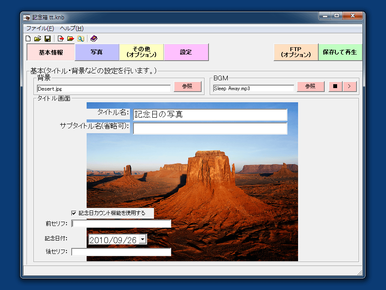This screenshot has height=290, width=386.
Task: Minimize the 記念箱 window
Action: (x=325, y=16)
